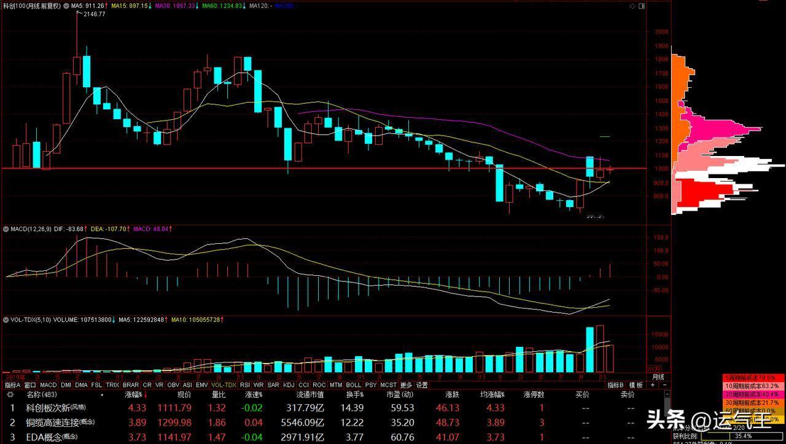The image size is (786, 444).
Task: Select the WR indicator tab
Action: [x=259, y=385]
